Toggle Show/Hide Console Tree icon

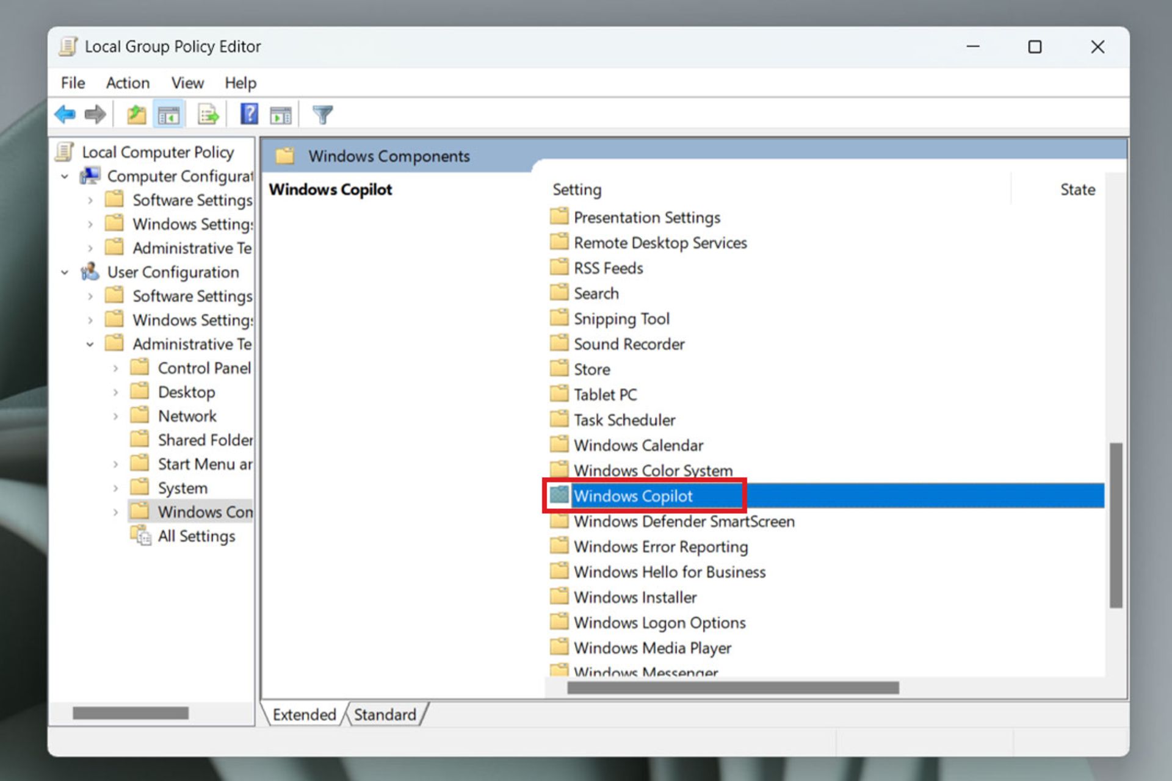[x=168, y=114]
